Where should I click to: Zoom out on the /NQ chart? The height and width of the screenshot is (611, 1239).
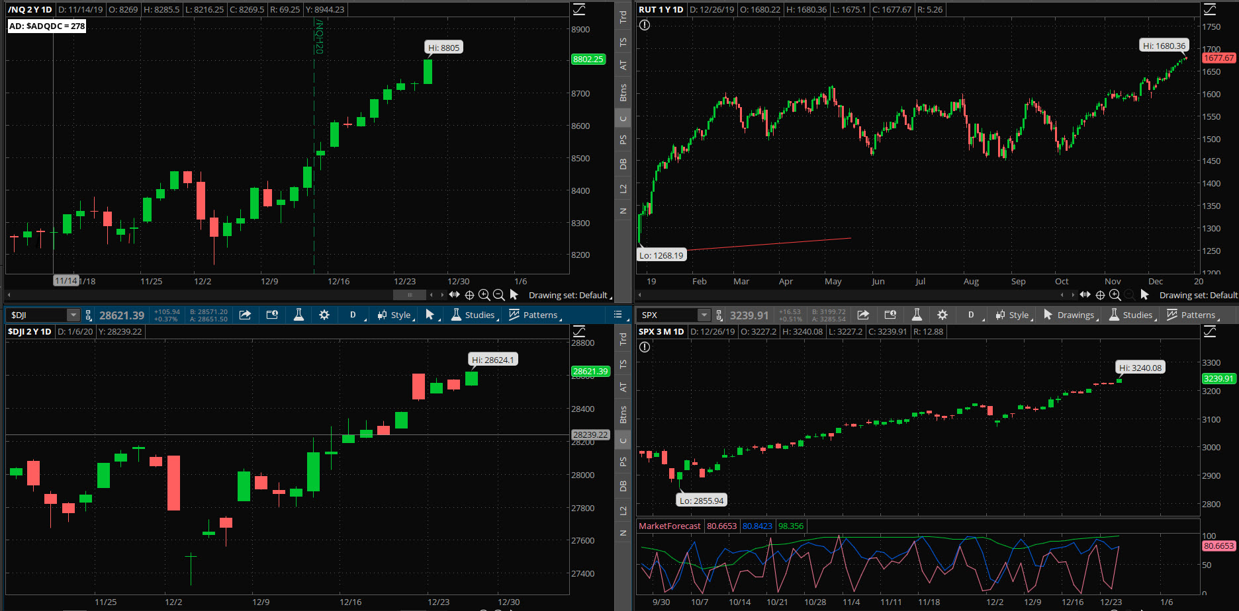pyautogui.click(x=499, y=295)
